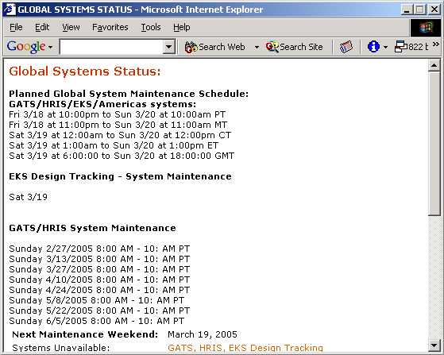Click the Sunday 6/5/2005 row
This screenshot has width=444, height=355.
97,321
